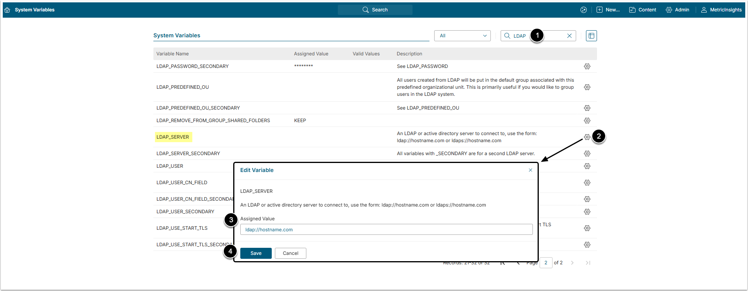Screen dimensions: 748x291
Task: Save the LDAP_SERVER variable value
Action: [x=256, y=253]
